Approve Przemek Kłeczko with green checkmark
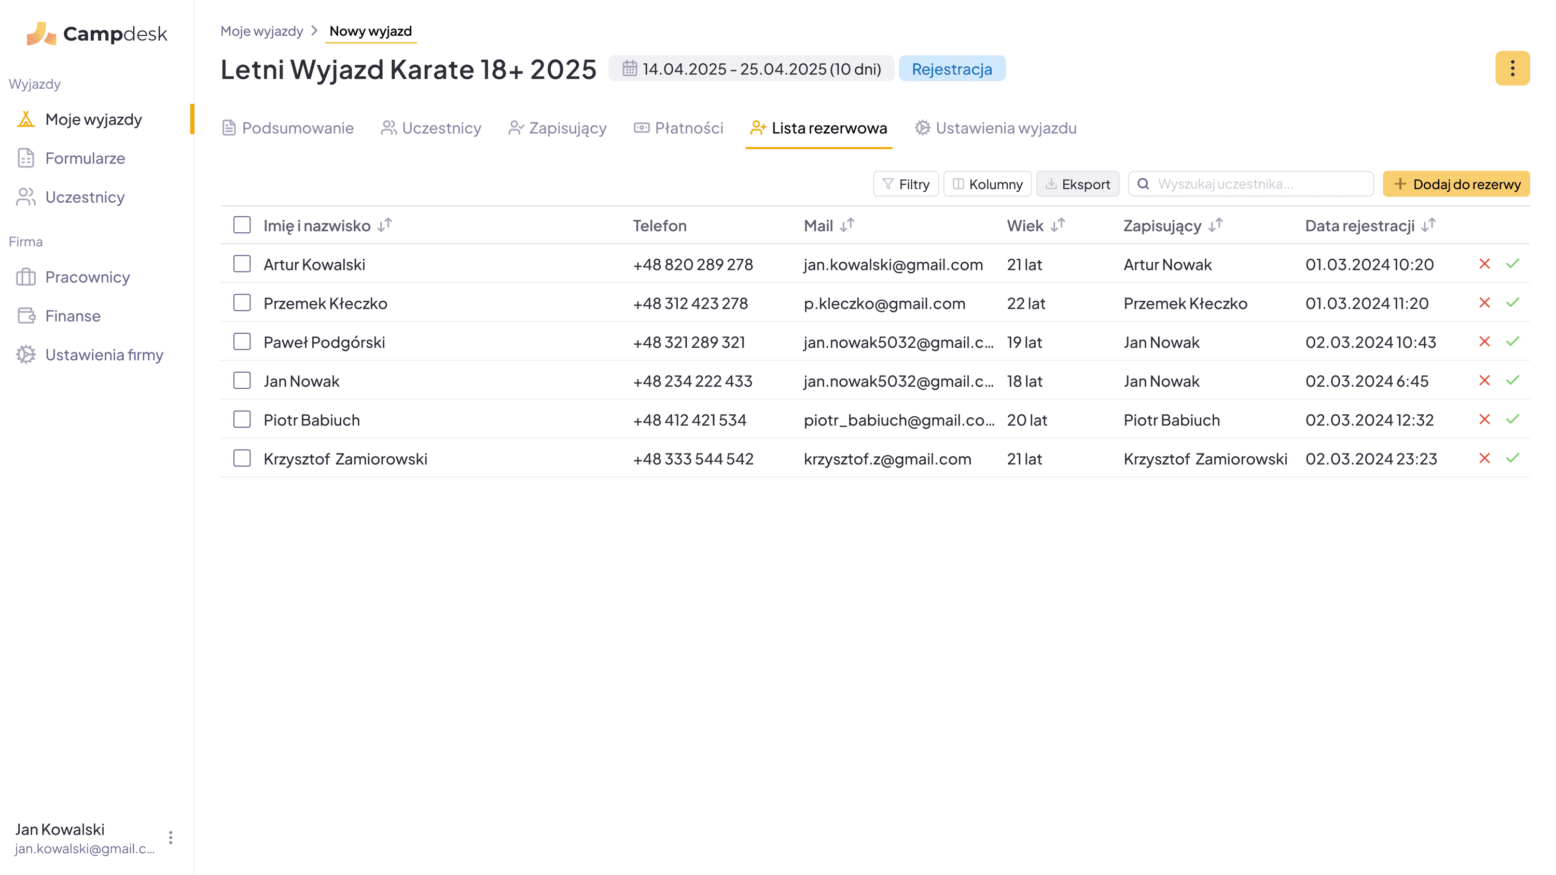1556x875 pixels. pyautogui.click(x=1512, y=303)
